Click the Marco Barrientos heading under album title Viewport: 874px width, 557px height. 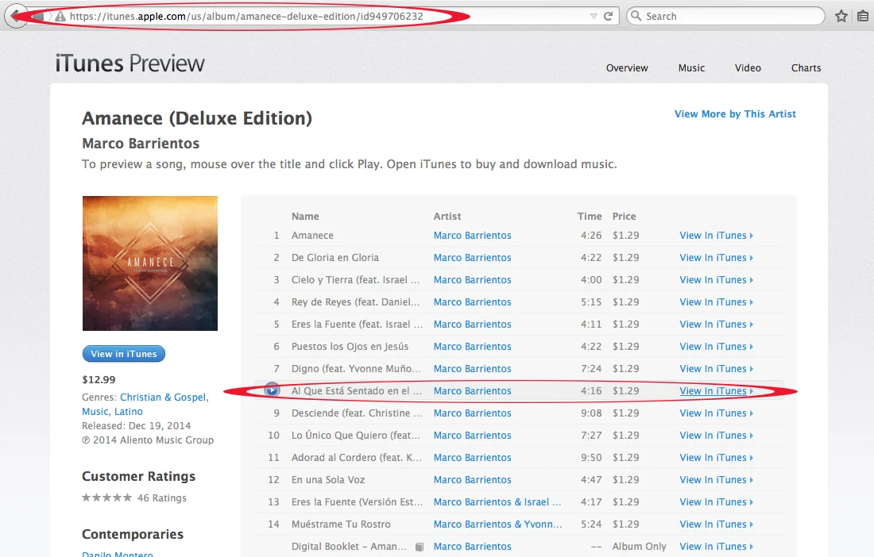tap(141, 144)
